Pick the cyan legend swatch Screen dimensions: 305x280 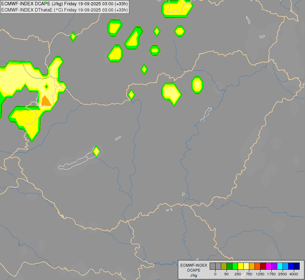[280, 266]
